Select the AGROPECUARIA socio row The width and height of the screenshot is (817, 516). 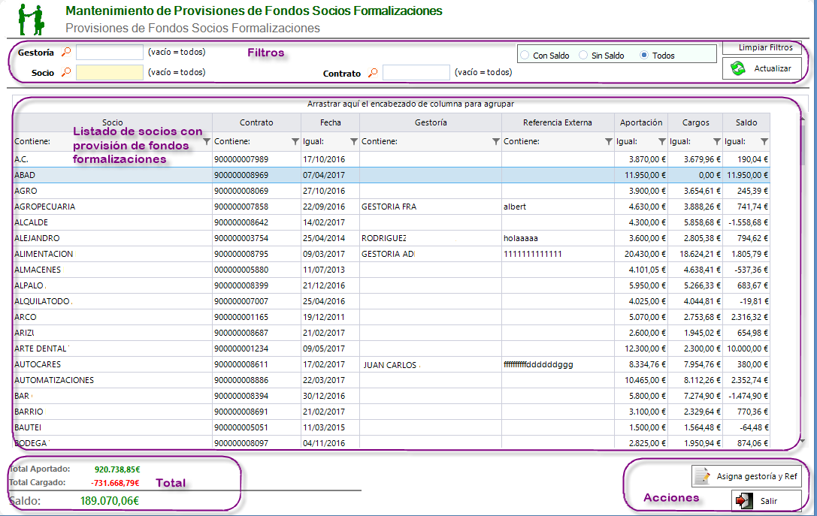click(392, 207)
